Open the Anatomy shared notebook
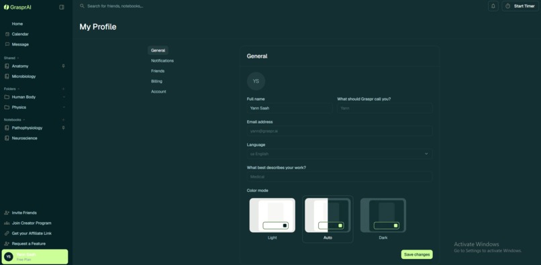This screenshot has width=541, height=265. click(x=20, y=66)
